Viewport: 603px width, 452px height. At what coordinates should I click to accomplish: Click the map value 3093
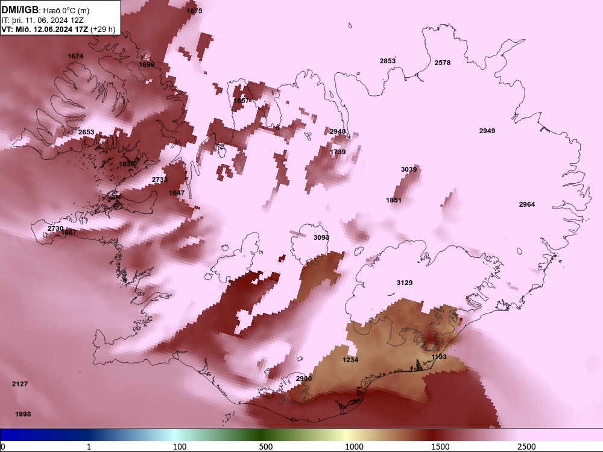[x=321, y=237]
